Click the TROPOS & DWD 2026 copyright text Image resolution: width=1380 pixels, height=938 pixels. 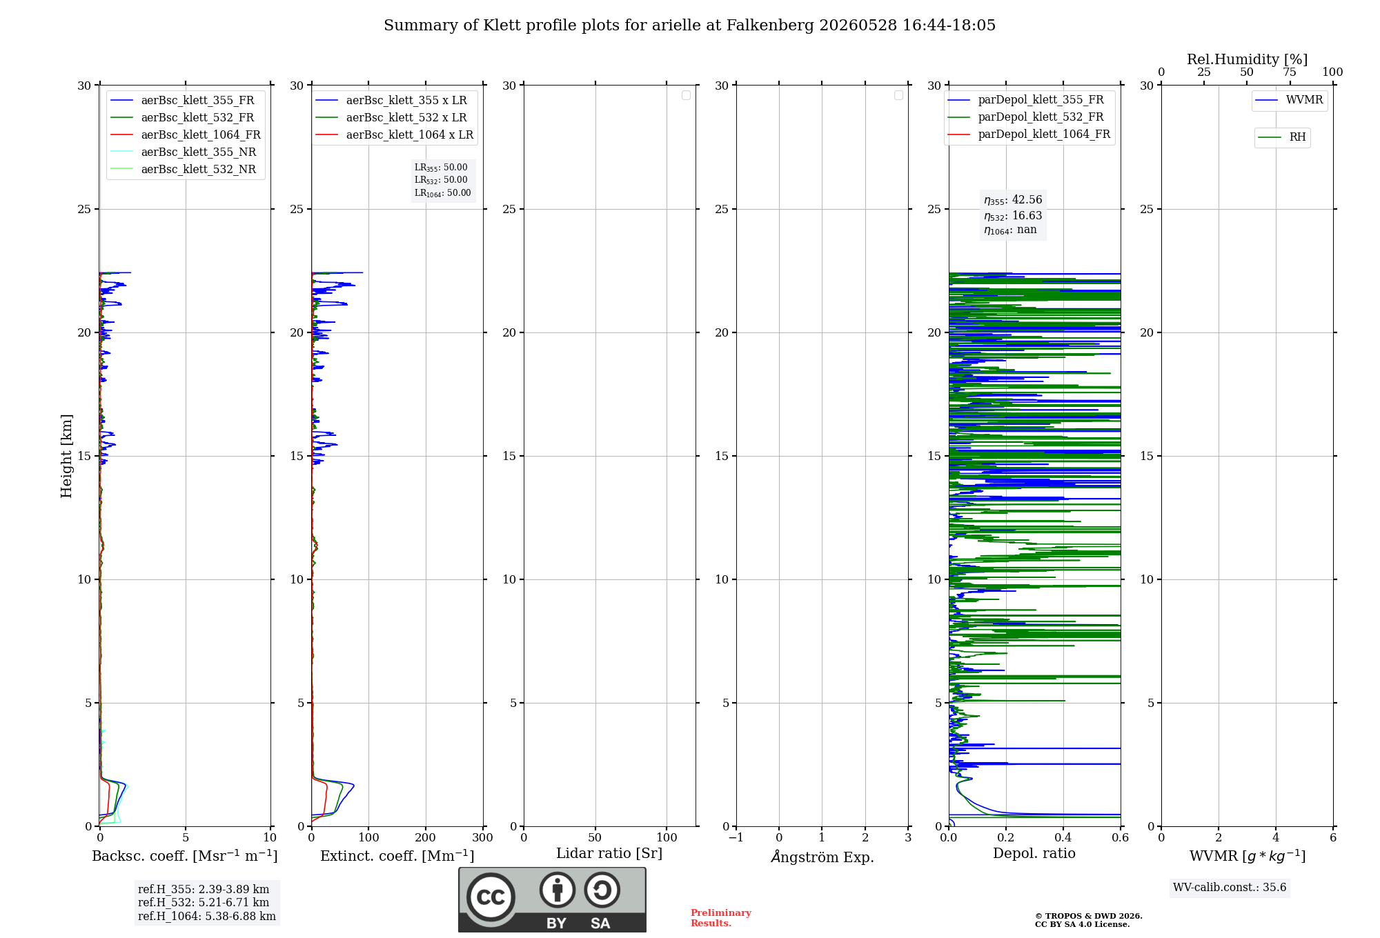click(1089, 916)
